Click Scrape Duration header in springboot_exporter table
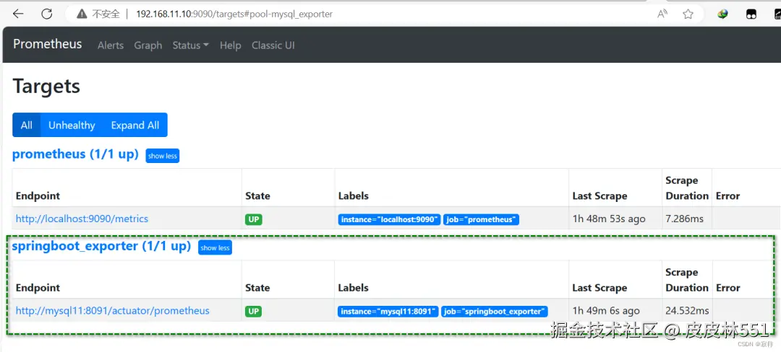This screenshot has width=781, height=352. coord(687,280)
